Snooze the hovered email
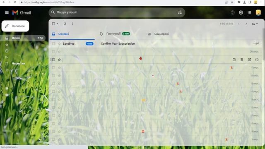This screenshot has height=149, width=265. point(257,60)
